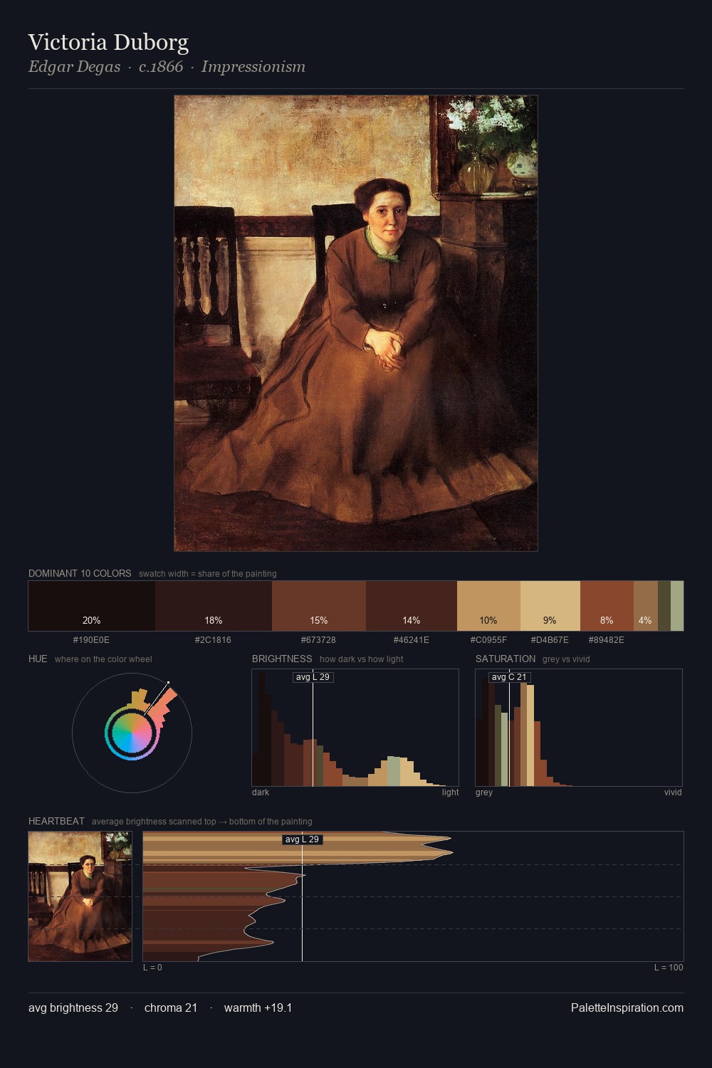Pick the 8% rust swatch #89482E
This screenshot has height=1068, width=712.
click(607, 606)
